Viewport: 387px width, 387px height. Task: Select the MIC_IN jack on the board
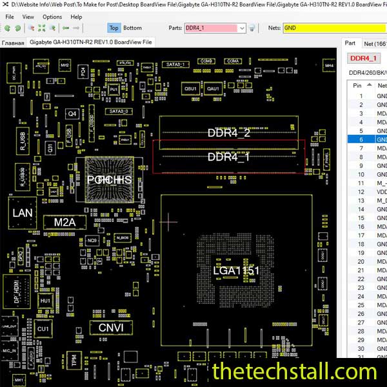[x=10, y=350]
